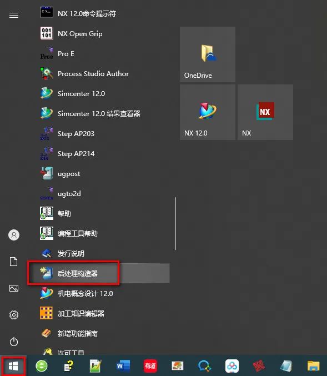Select the 'ugpost' label
Screen dimensions: 327x376
pos(69,174)
